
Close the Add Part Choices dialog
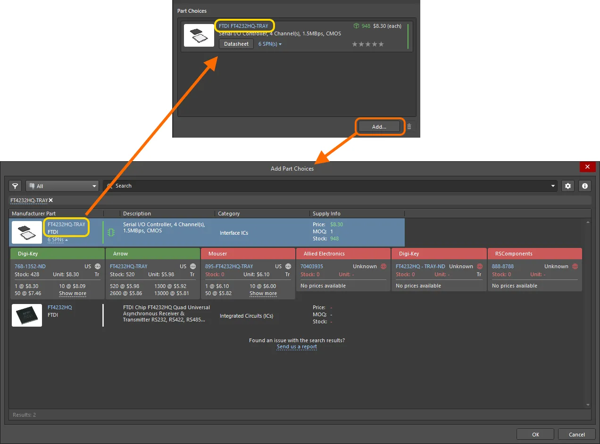click(587, 167)
